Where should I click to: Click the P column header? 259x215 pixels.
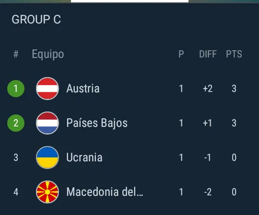point(181,54)
